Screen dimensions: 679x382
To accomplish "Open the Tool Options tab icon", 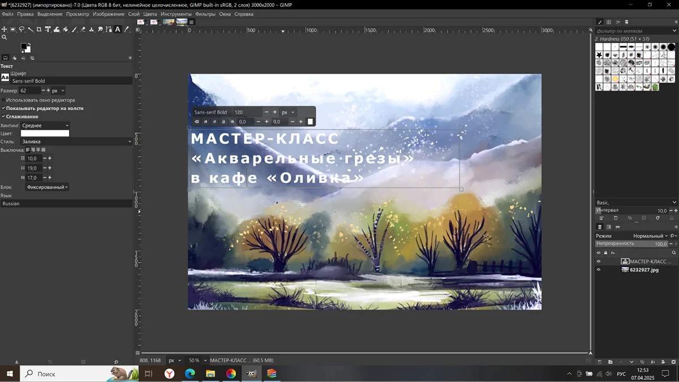I will point(5,58).
